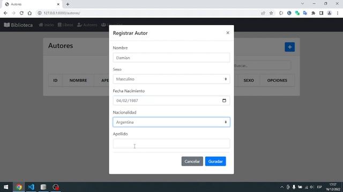This screenshot has width=343, height=192.
Task: Click the share page icon
Action: point(263,13)
